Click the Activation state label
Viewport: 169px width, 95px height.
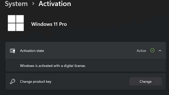tap(32, 51)
